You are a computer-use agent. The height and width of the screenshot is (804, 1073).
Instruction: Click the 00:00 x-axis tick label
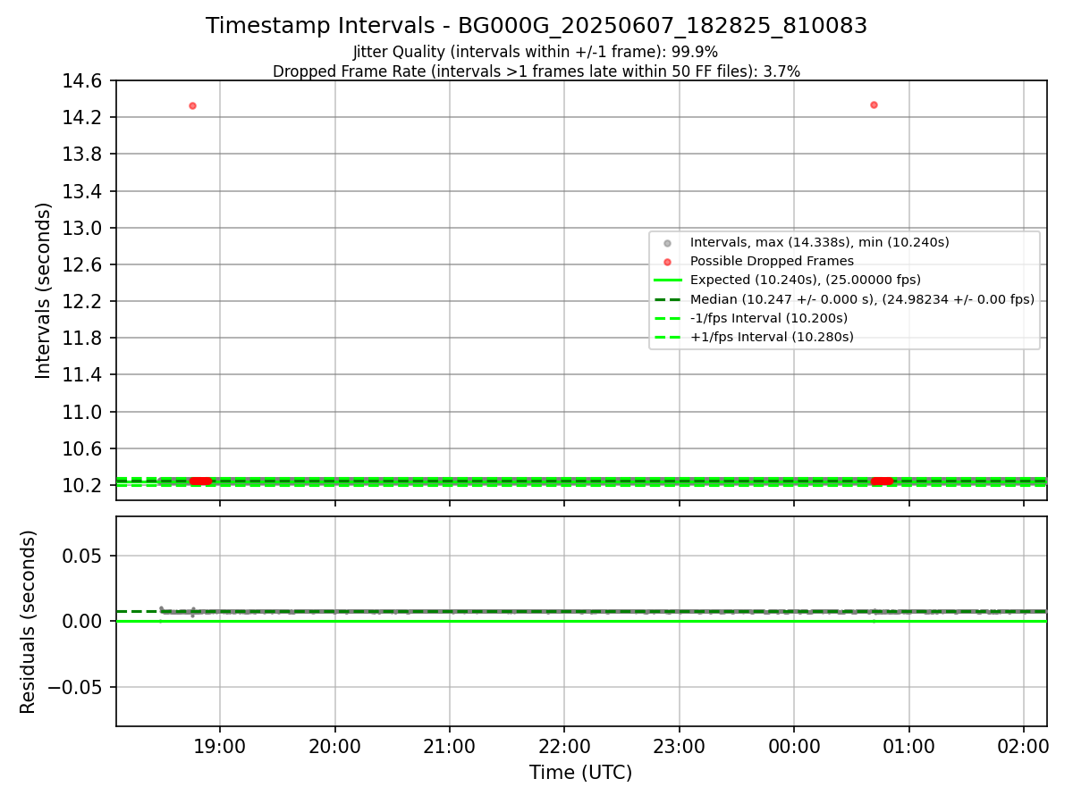(794, 746)
